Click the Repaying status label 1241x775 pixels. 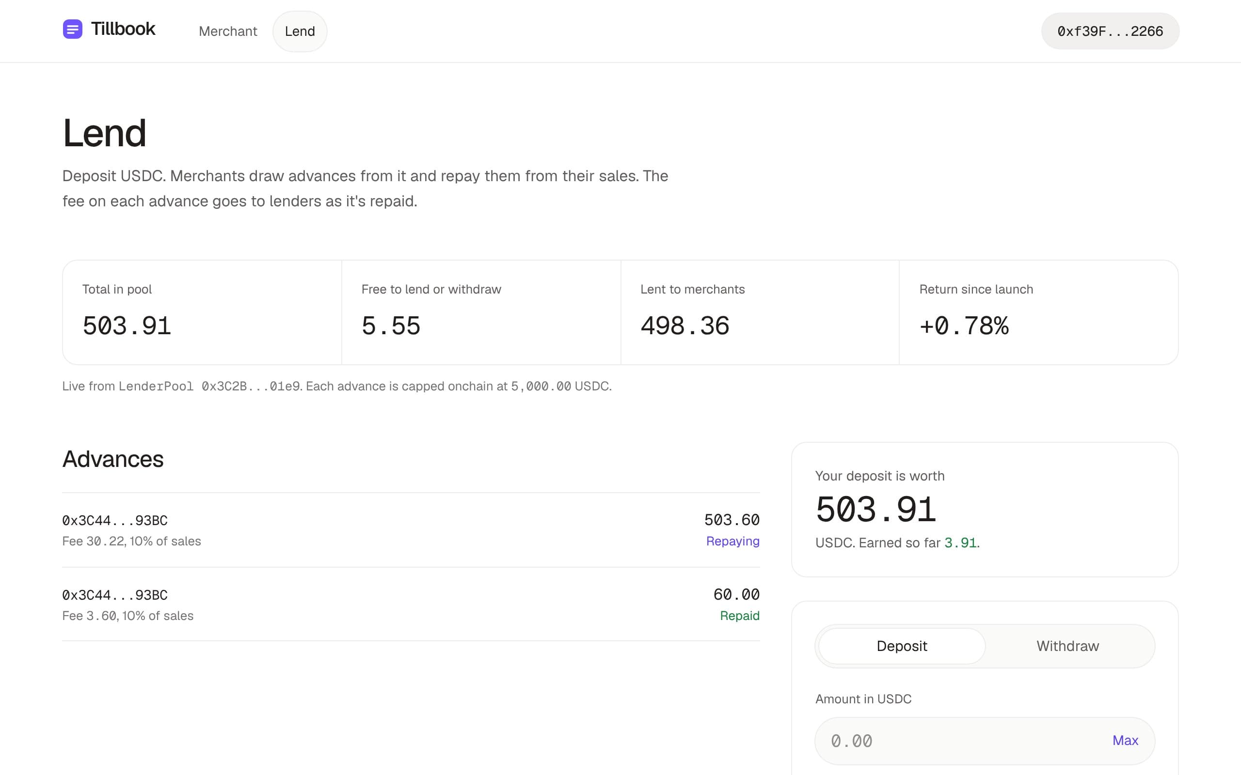click(x=733, y=541)
